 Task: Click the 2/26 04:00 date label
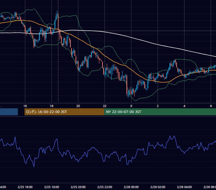tap(184, 187)
